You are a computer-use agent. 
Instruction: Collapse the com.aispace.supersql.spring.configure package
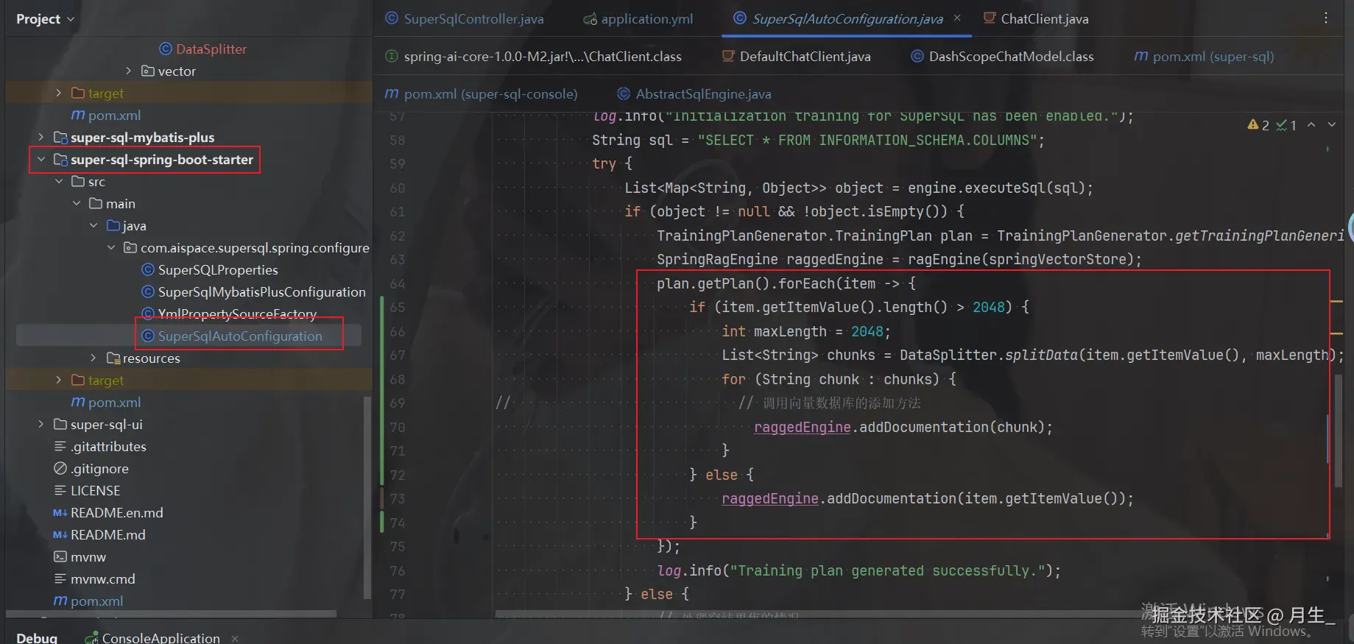click(111, 248)
